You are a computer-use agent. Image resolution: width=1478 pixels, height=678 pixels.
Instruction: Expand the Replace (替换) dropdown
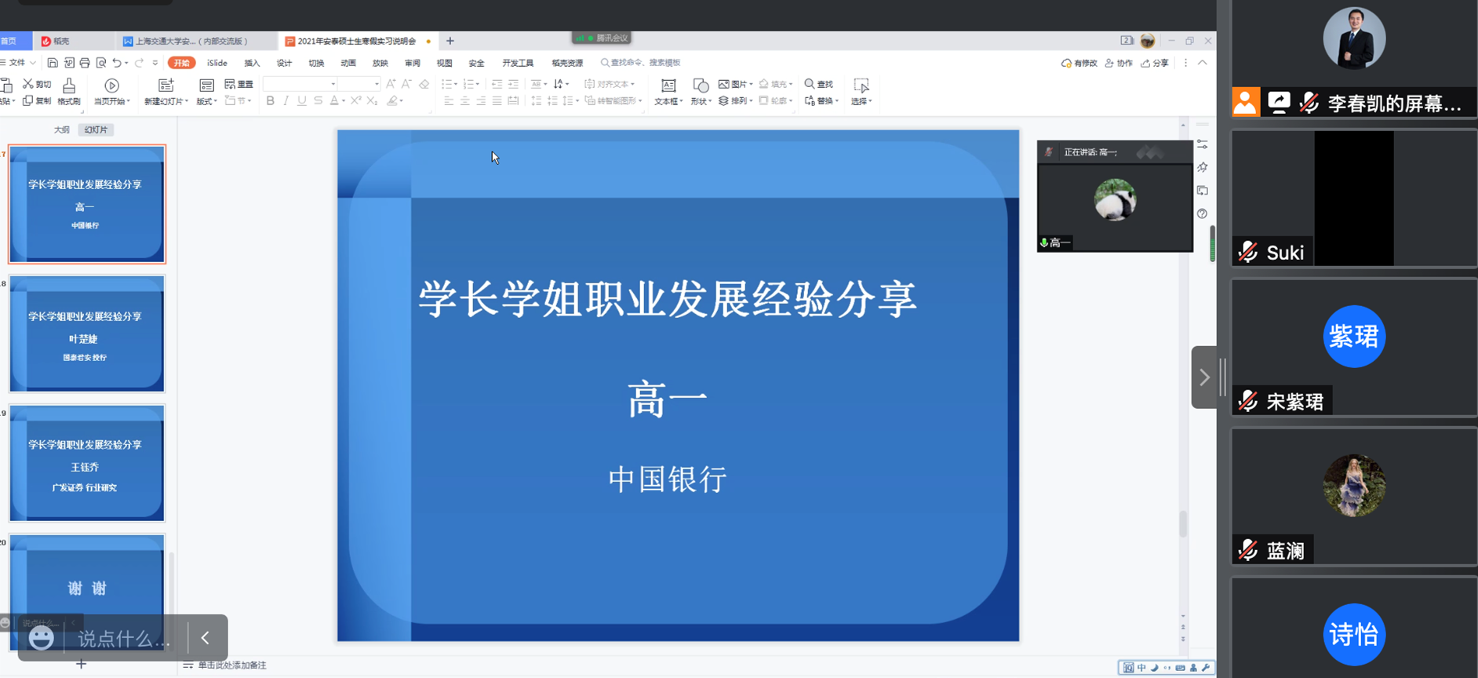click(837, 101)
